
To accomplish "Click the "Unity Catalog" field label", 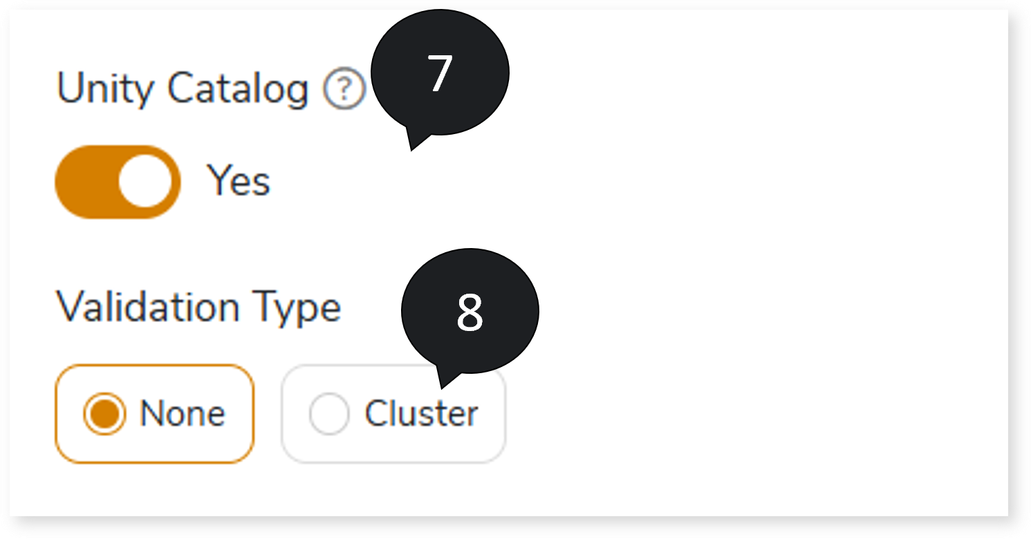I will 183,90.
